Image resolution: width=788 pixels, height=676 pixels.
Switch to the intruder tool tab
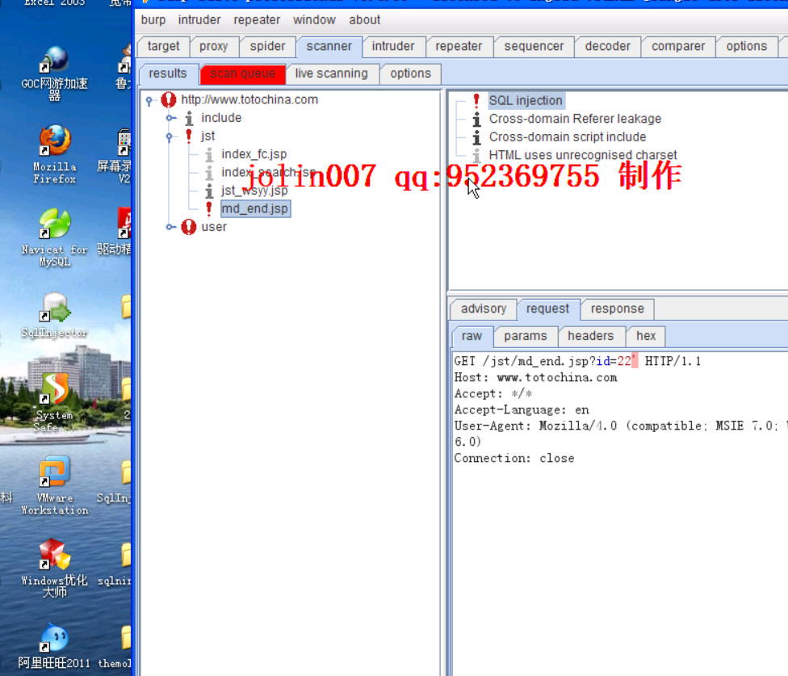[x=393, y=46]
